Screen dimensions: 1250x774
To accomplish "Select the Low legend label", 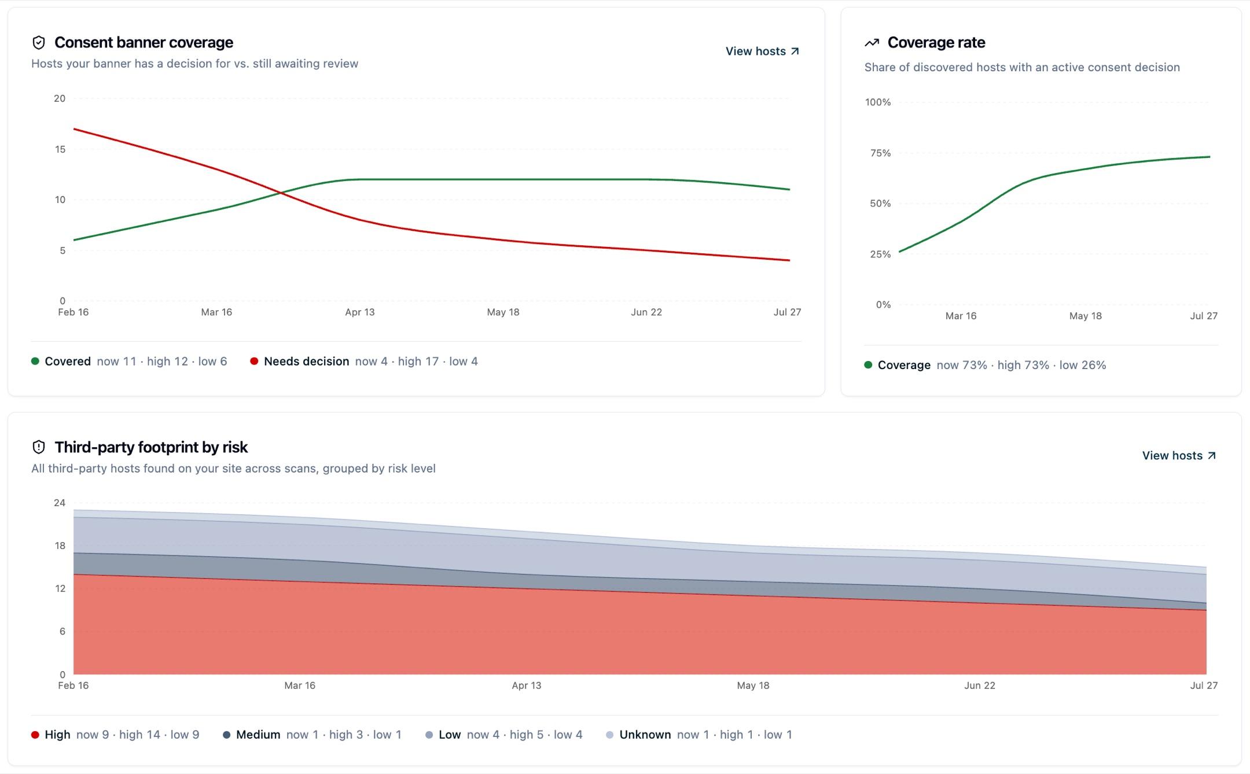I will pos(450,735).
